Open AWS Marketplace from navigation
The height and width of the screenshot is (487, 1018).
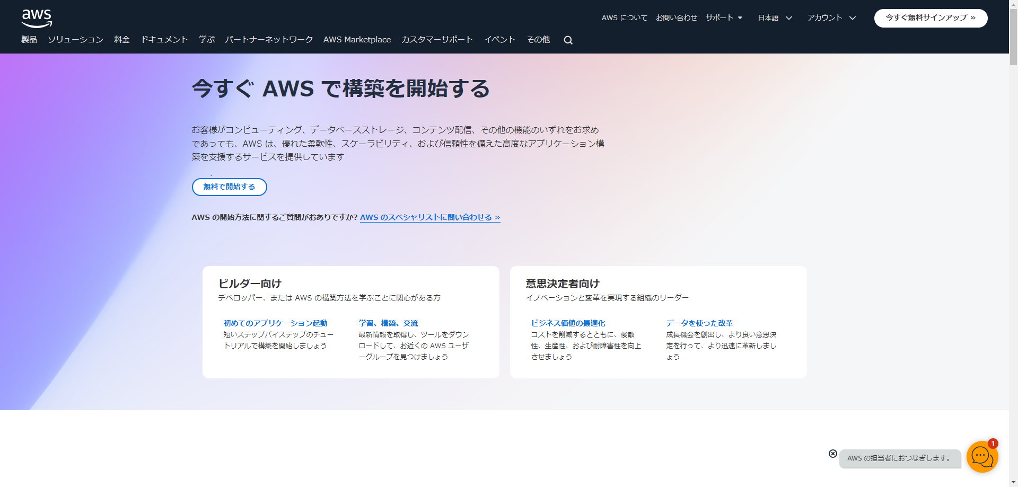(357, 40)
